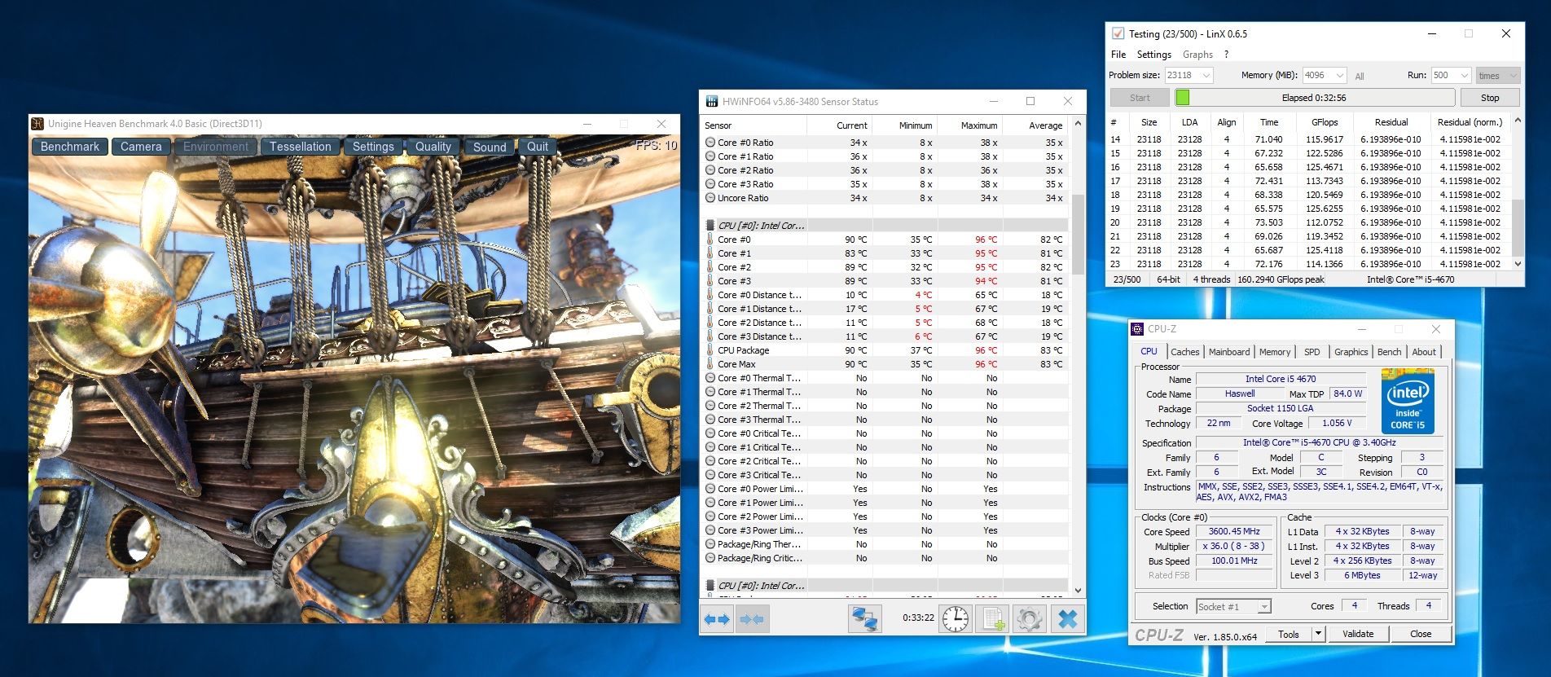Viewport: 1551px width, 677px height.
Task: Click green status indicator in LinX
Action: click(x=1183, y=98)
